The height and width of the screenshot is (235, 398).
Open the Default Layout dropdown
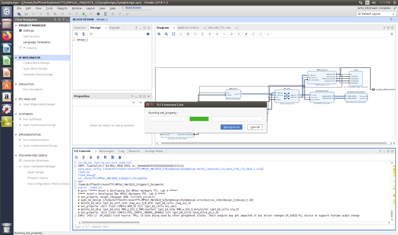[376, 14]
